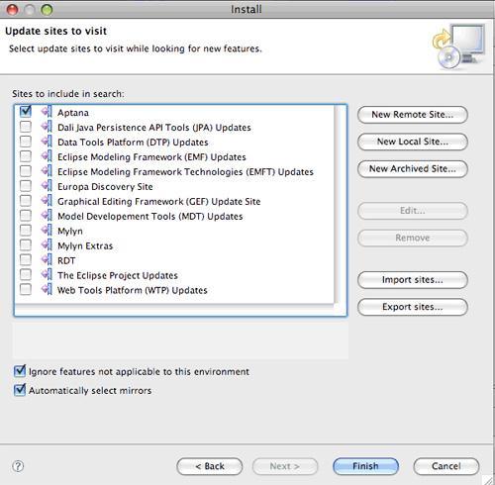Click the site icon next to Aptana
The height and width of the screenshot is (485, 495).
tap(47, 112)
